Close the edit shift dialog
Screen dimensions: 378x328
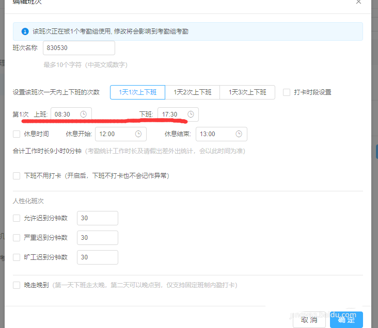click(359, 3)
